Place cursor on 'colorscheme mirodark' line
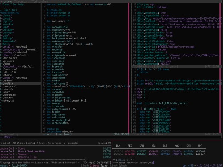223x167 pixels. coord(60,131)
